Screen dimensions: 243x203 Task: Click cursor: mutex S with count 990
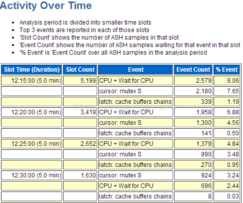pos(120,154)
